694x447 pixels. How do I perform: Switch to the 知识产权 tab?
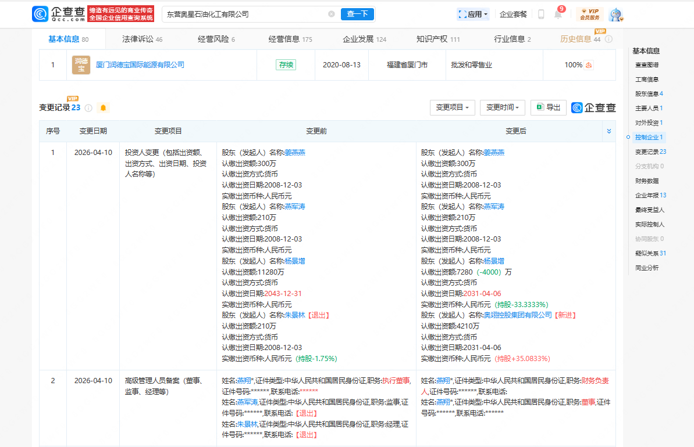point(437,39)
